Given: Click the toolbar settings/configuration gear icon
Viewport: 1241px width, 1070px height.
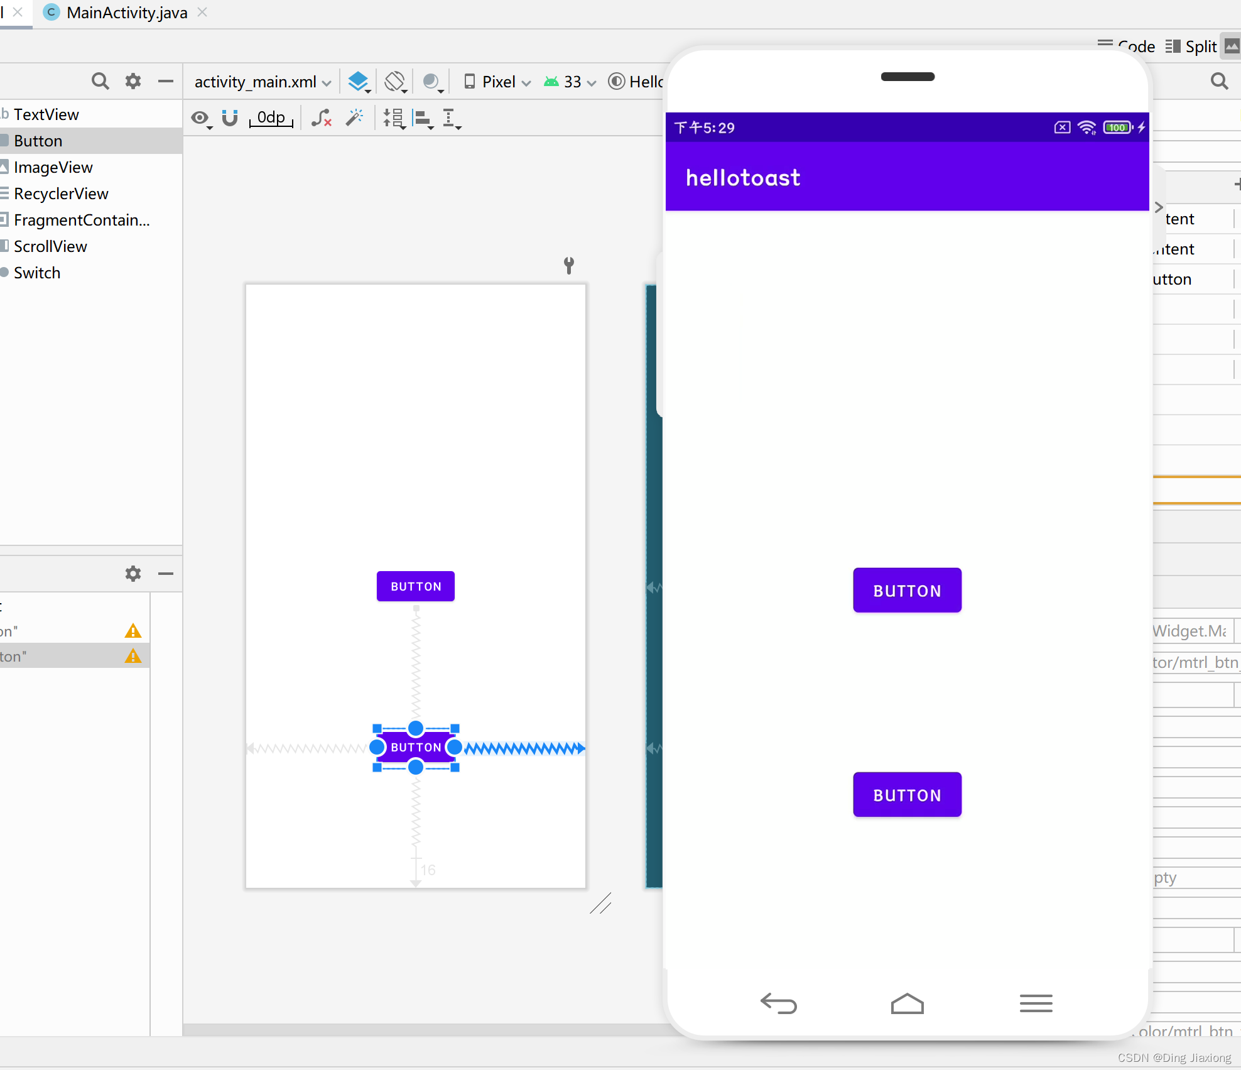Looking at the screenshot, I should tap(134, 81).
